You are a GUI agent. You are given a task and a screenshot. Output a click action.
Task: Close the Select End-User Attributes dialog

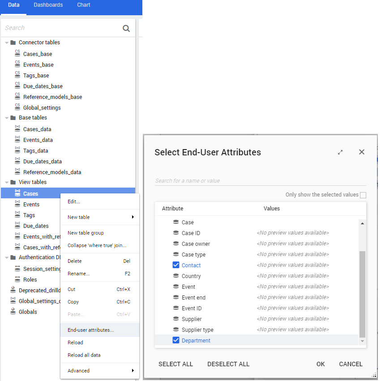click(362, 152)
